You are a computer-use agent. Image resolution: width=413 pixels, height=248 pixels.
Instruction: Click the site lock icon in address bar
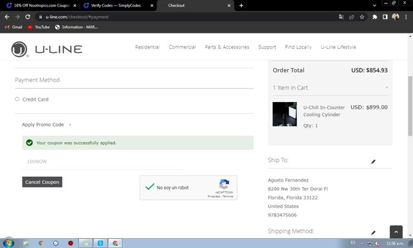tap(40, 17)
